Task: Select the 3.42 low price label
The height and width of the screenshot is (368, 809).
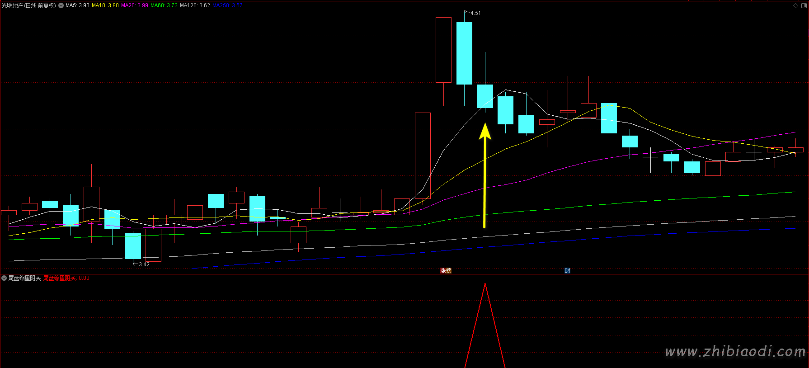Action: point(144,264)
